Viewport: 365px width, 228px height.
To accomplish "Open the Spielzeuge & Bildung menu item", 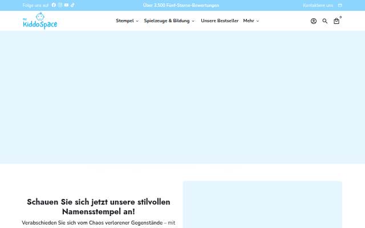I will point(167,21).
